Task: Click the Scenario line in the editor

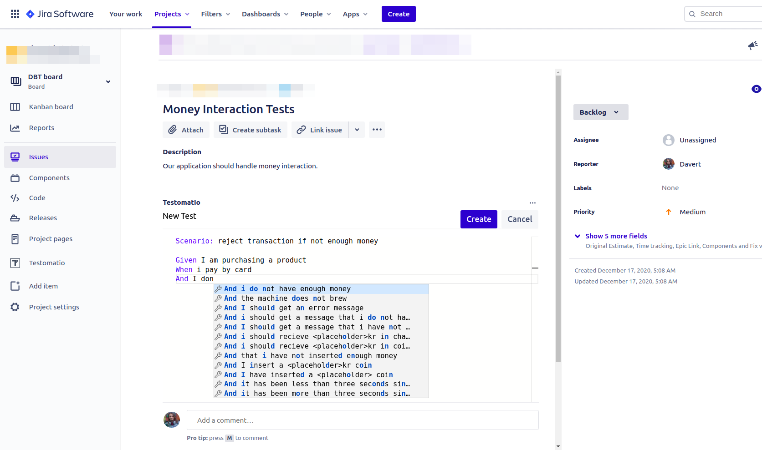Action: [x=276, y=241]
